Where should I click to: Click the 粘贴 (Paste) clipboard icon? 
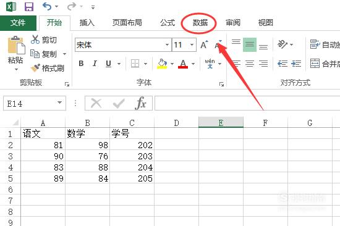16,45
